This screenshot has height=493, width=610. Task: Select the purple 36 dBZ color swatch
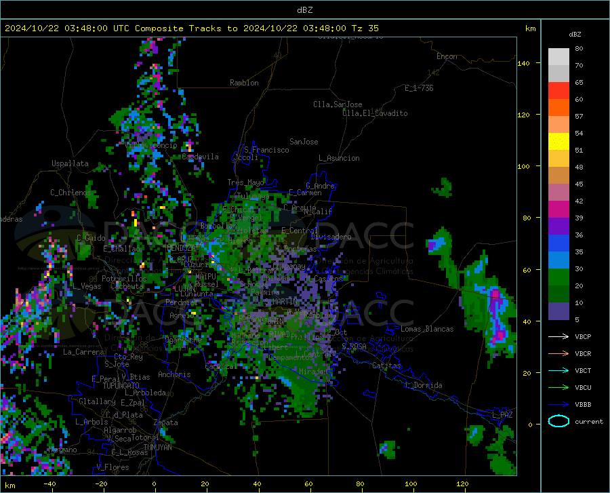(558, 226)
